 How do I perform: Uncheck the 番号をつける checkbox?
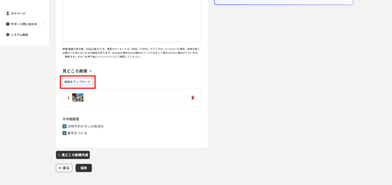point(65,133)
